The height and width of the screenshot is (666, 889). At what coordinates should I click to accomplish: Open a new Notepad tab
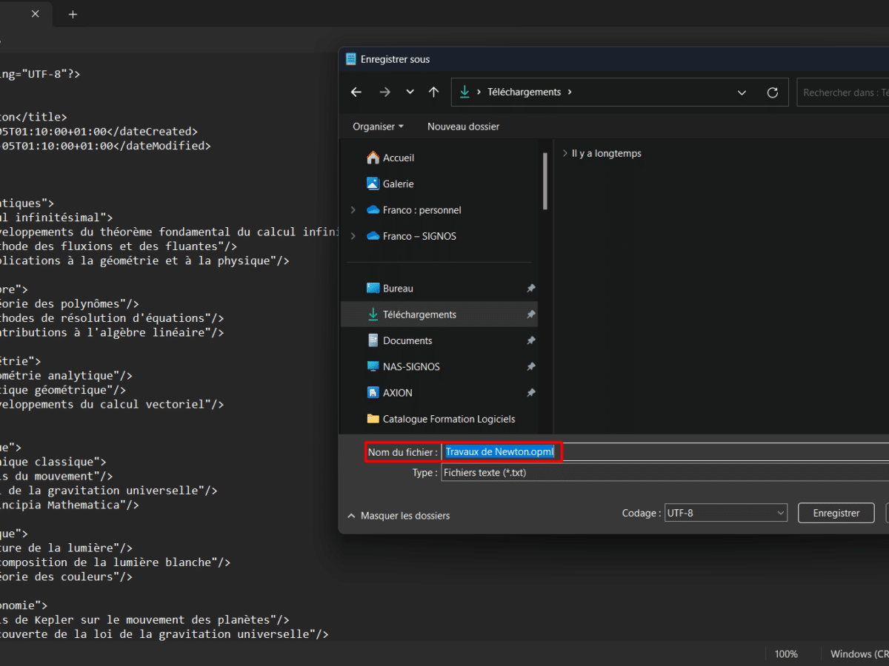click(x=73, y=15)
